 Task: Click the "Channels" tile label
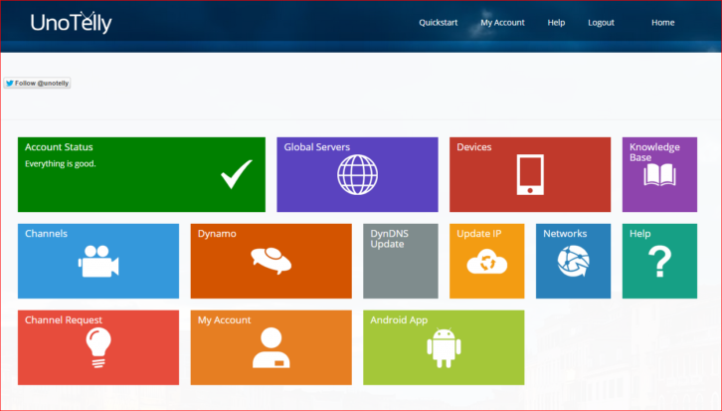pyautogui.click(x=46, y=234)
